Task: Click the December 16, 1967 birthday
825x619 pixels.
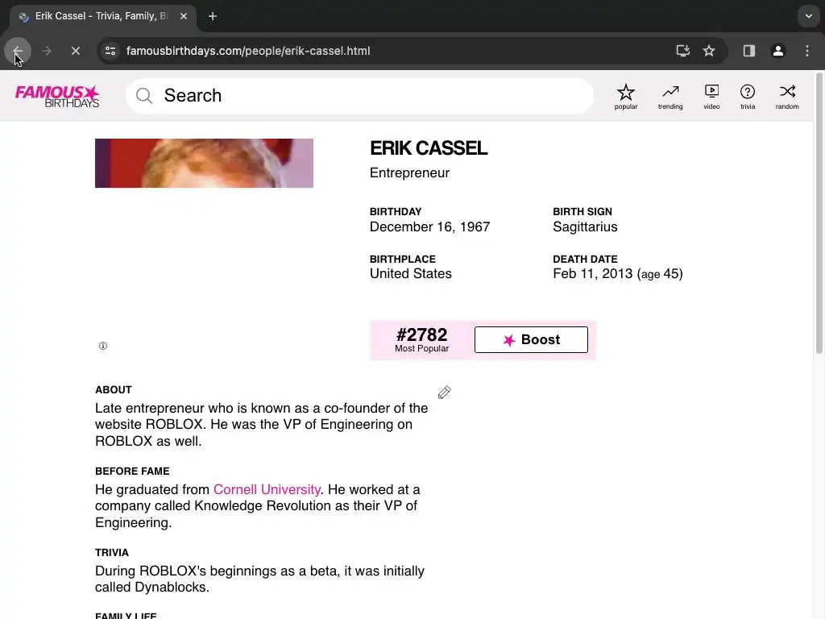Action: (x=429, y=226)
